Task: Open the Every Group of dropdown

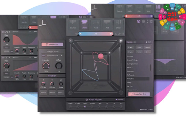Action: [x=54, y=56]
